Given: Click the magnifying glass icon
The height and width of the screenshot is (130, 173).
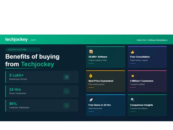Looking at the screenshot, I should click(x=133, y=100).
